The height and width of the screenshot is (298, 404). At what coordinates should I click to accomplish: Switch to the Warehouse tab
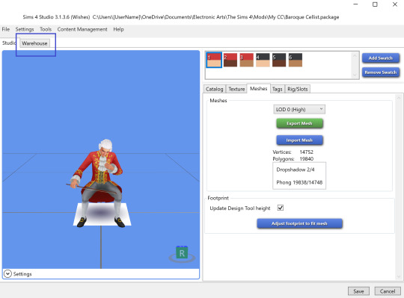34,43
